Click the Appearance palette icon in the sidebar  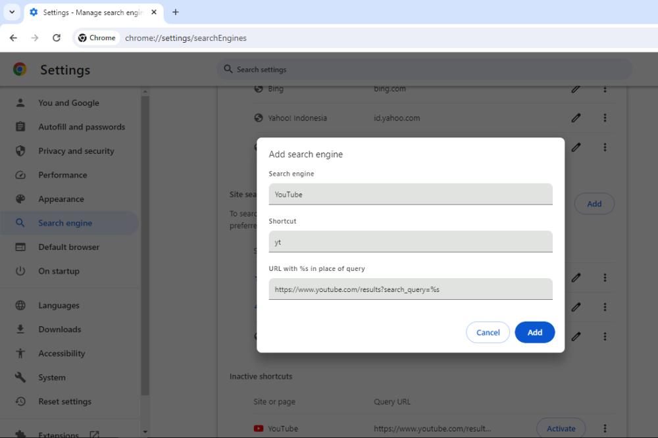(x=20, y=199)
